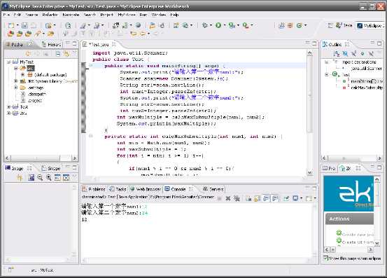Expand the .settings folder node
This screenshot has width=387, height=278.
(x=16, y=88)
